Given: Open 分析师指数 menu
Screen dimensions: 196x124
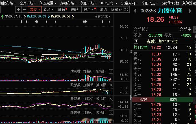Looking at the screenshot, I should 170,3.
